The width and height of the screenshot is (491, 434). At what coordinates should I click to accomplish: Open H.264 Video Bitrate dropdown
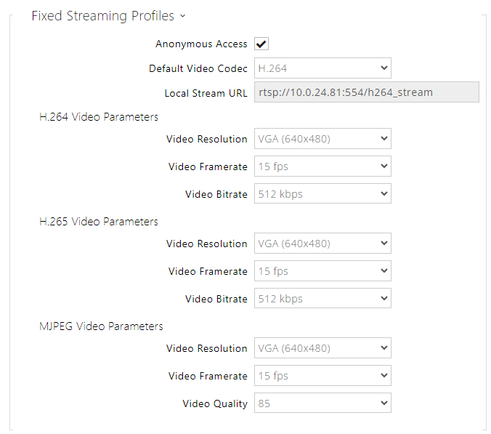click(x=322, y=194)
